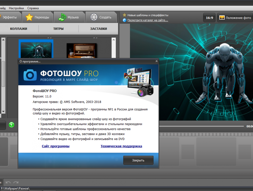
Task: Click the star icon on Переходы tab
Action: click(x=29, y=17)
